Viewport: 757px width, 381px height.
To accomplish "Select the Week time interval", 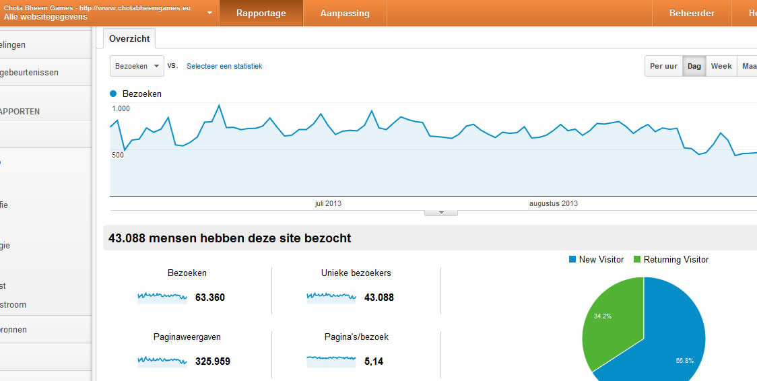I will click(721, 66).
